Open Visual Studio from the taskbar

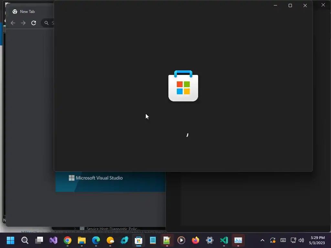(53, 240)
